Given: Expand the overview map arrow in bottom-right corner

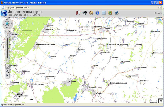Looking at the screenshot, I should 160,101.
